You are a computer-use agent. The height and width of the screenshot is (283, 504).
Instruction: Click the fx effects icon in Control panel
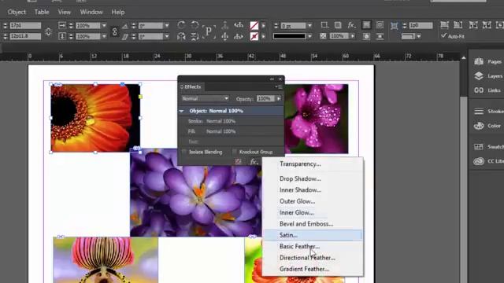click(351, 25)
